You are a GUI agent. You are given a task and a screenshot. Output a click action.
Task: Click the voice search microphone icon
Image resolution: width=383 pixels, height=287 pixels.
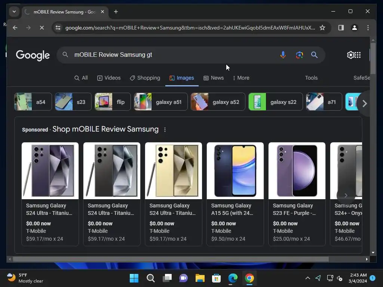(x=283, y=55)
